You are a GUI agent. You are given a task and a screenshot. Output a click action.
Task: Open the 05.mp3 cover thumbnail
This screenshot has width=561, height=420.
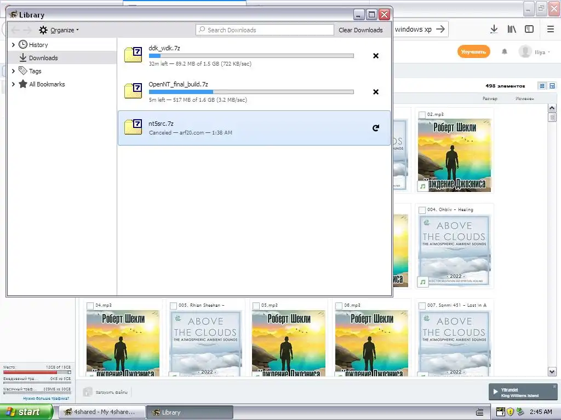click(289, 343)
